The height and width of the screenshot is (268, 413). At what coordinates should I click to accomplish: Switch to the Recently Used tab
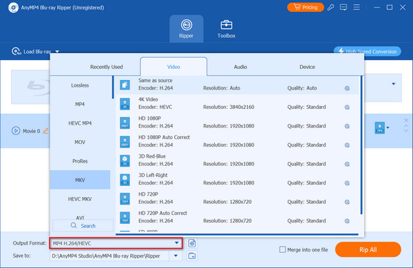click(107, 67)
